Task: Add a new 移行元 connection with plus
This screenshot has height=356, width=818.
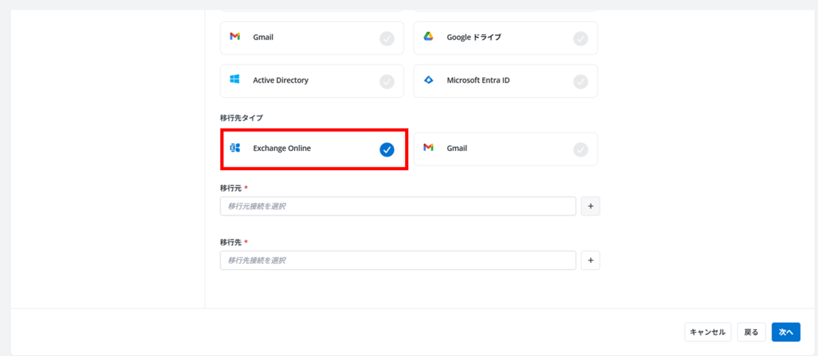Action: [590, 206]
